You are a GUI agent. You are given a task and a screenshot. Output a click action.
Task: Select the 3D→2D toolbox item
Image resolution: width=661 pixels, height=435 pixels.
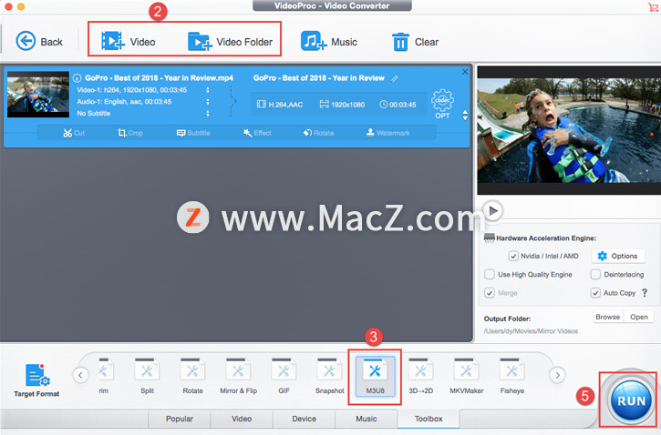(x=420, y=376)
